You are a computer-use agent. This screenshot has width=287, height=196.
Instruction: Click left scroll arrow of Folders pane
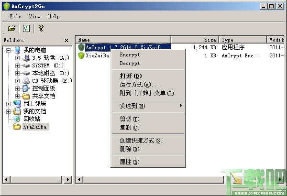click(7, 180)
